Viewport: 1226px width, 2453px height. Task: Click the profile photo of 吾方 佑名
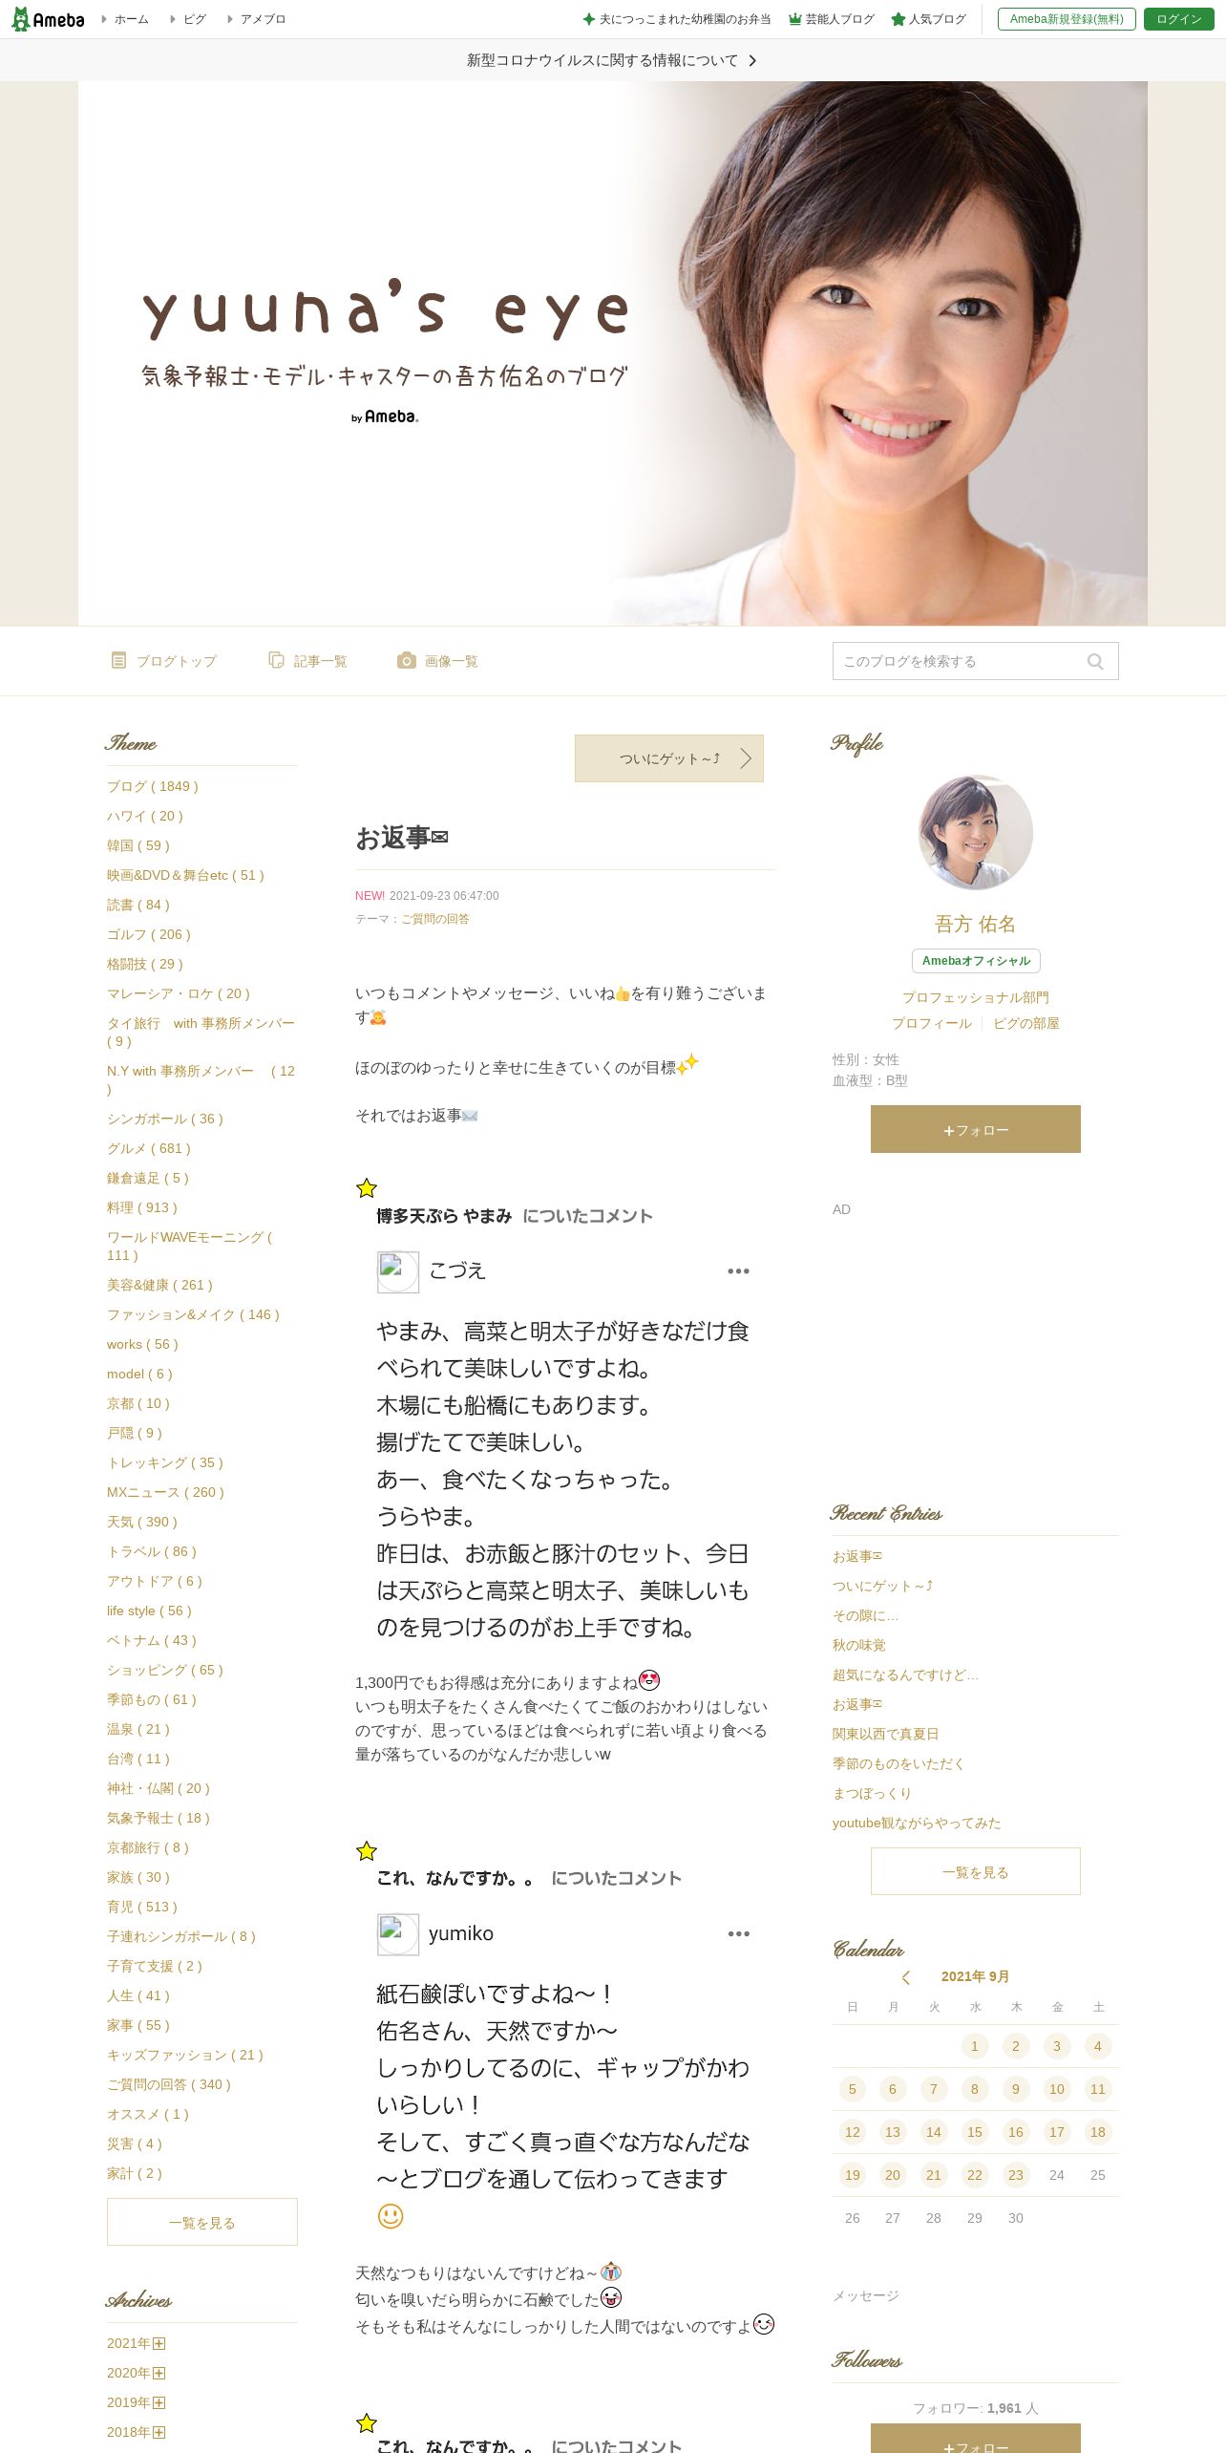(x=975, y=832)
